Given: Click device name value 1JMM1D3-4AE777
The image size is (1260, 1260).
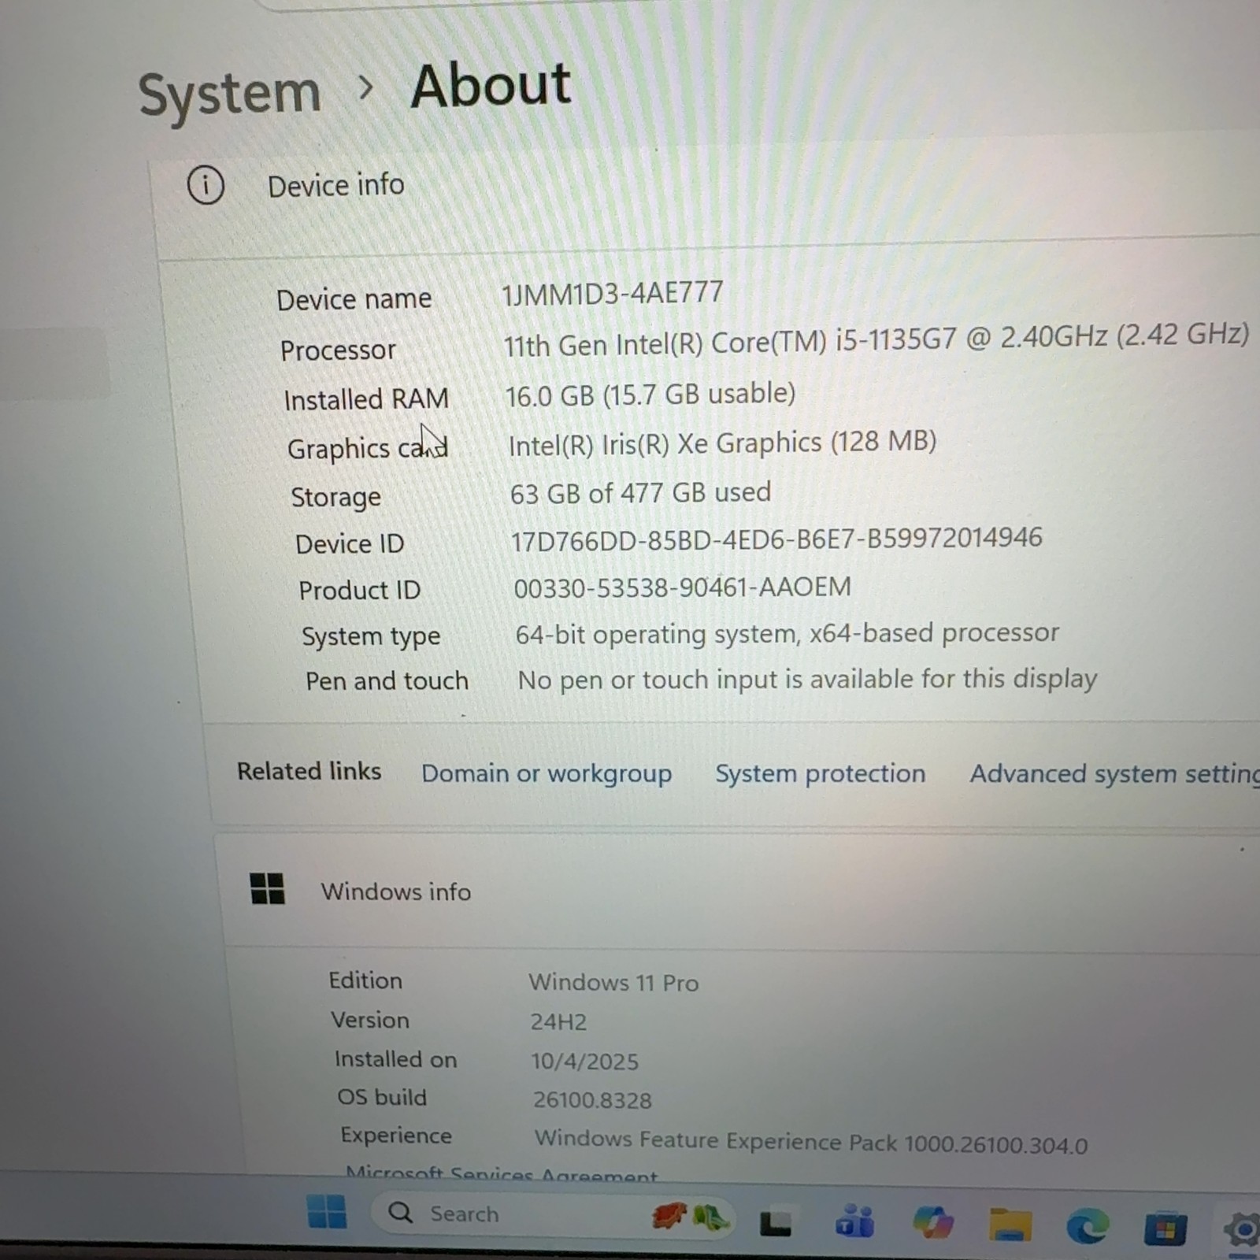Looking at the screenshot, I should pos(612,293).
